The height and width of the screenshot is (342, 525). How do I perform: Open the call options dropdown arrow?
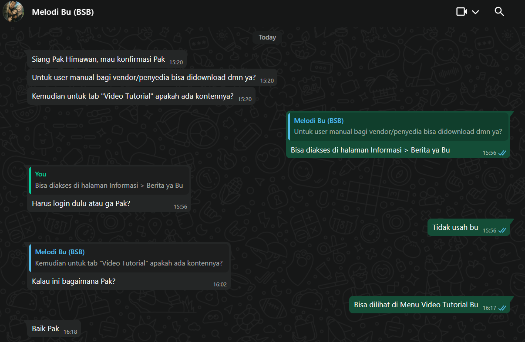(475, 12)
